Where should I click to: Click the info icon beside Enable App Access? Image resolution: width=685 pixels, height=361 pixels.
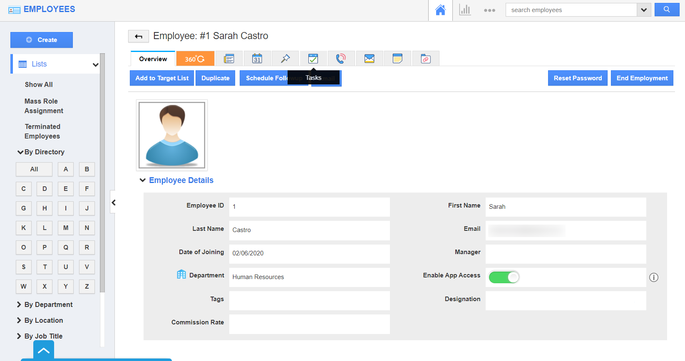coord(654,277)
